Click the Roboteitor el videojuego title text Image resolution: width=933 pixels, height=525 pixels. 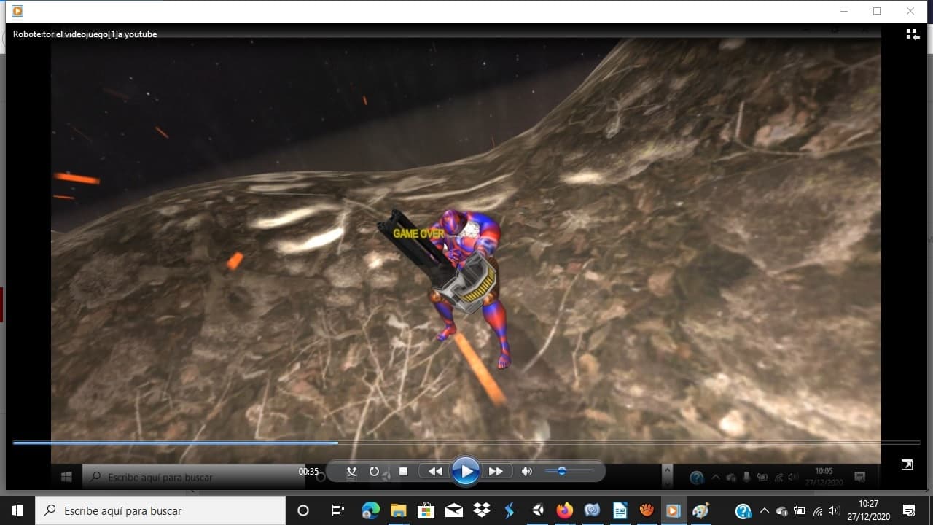85,34
